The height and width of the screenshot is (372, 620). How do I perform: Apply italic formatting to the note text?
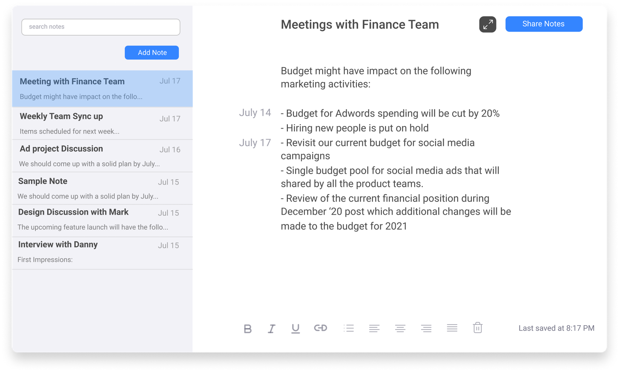point(271,328)
